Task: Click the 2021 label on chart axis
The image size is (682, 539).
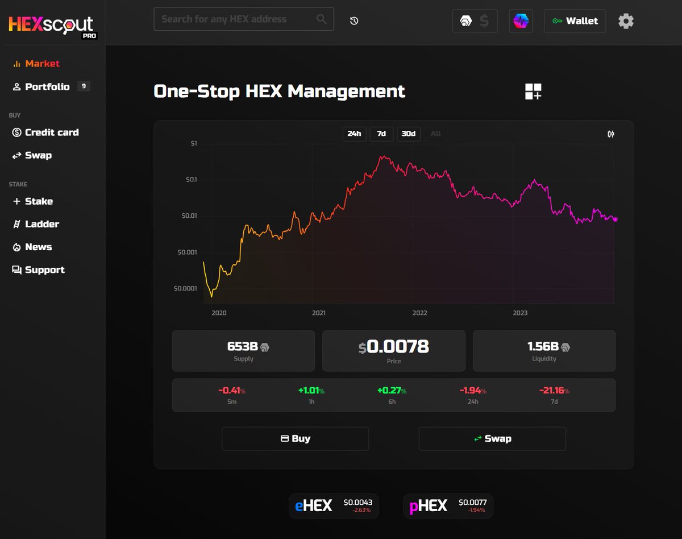Action: click(x=319, y=313)
